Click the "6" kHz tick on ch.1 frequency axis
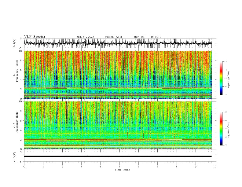Screen dimensions: 242x187 (21, 70)
